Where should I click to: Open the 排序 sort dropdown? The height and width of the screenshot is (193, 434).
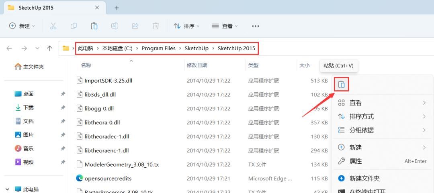[x=186, y=26]
